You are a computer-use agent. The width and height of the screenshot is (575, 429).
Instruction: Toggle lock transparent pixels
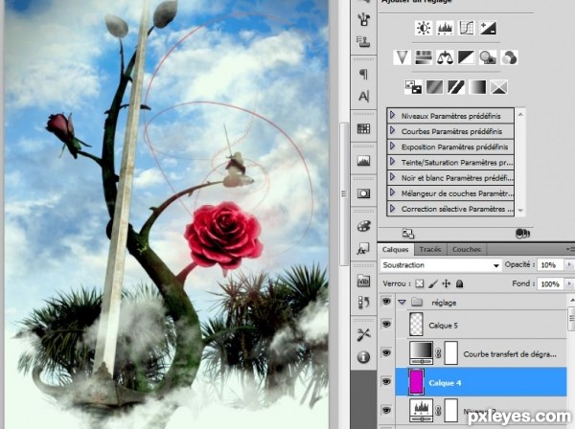(x=420, y=283)
